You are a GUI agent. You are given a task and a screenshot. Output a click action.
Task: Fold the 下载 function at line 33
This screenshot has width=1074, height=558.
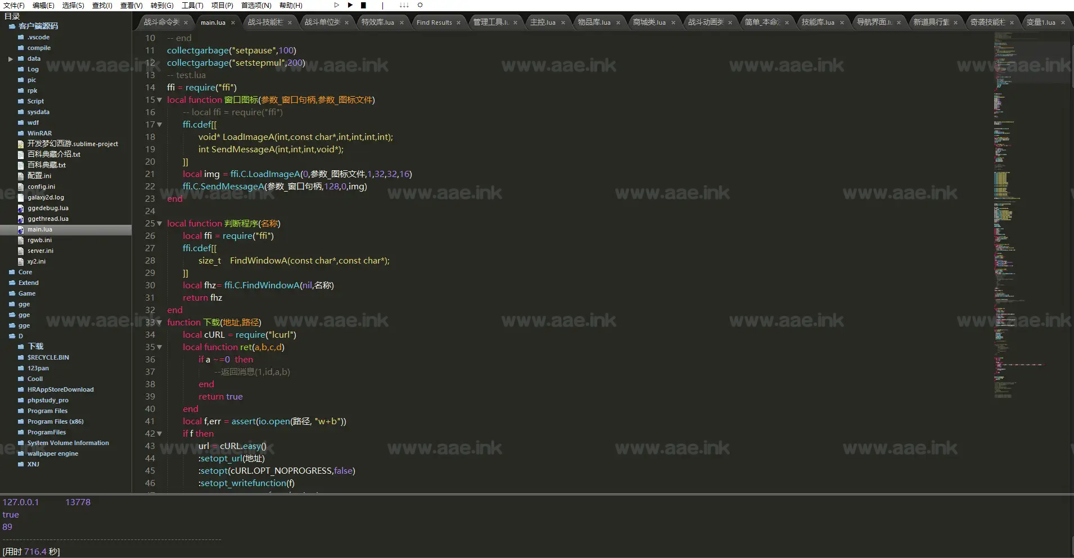[160, 323]
